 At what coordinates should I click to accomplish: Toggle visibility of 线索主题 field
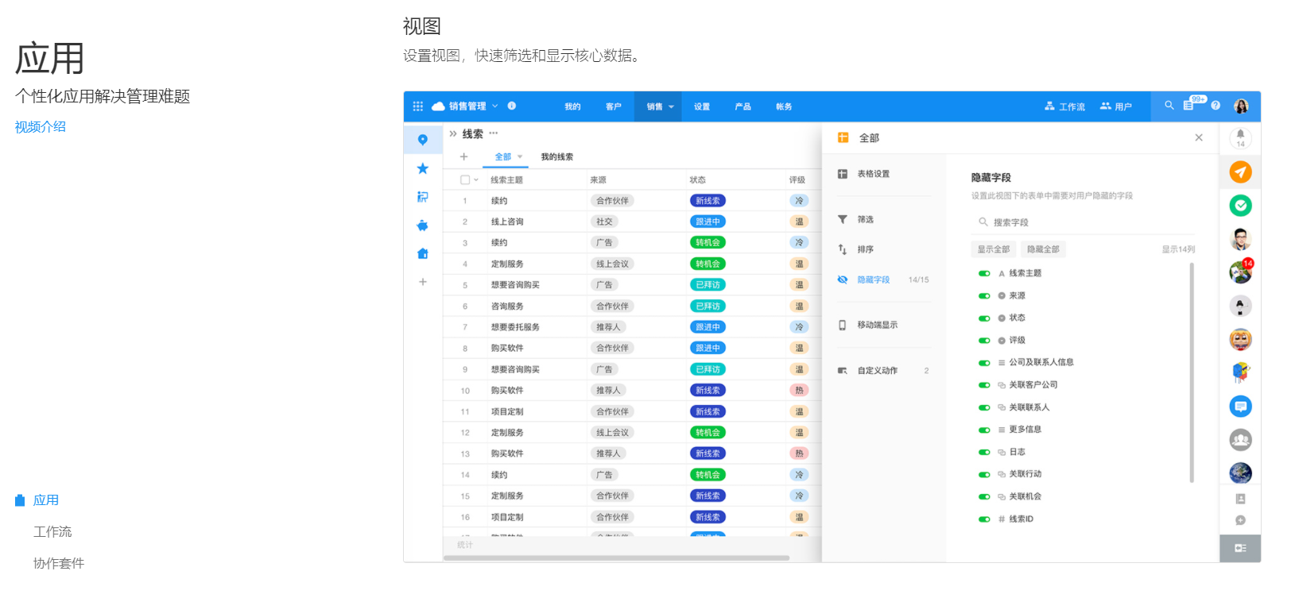(984, 273)
